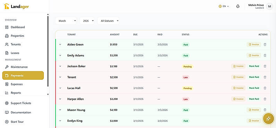Image resolution: width=276 pixels, height=128 pixels.
Task: Expand Mason Young's payment row
Action: click(x=60, y=110)
